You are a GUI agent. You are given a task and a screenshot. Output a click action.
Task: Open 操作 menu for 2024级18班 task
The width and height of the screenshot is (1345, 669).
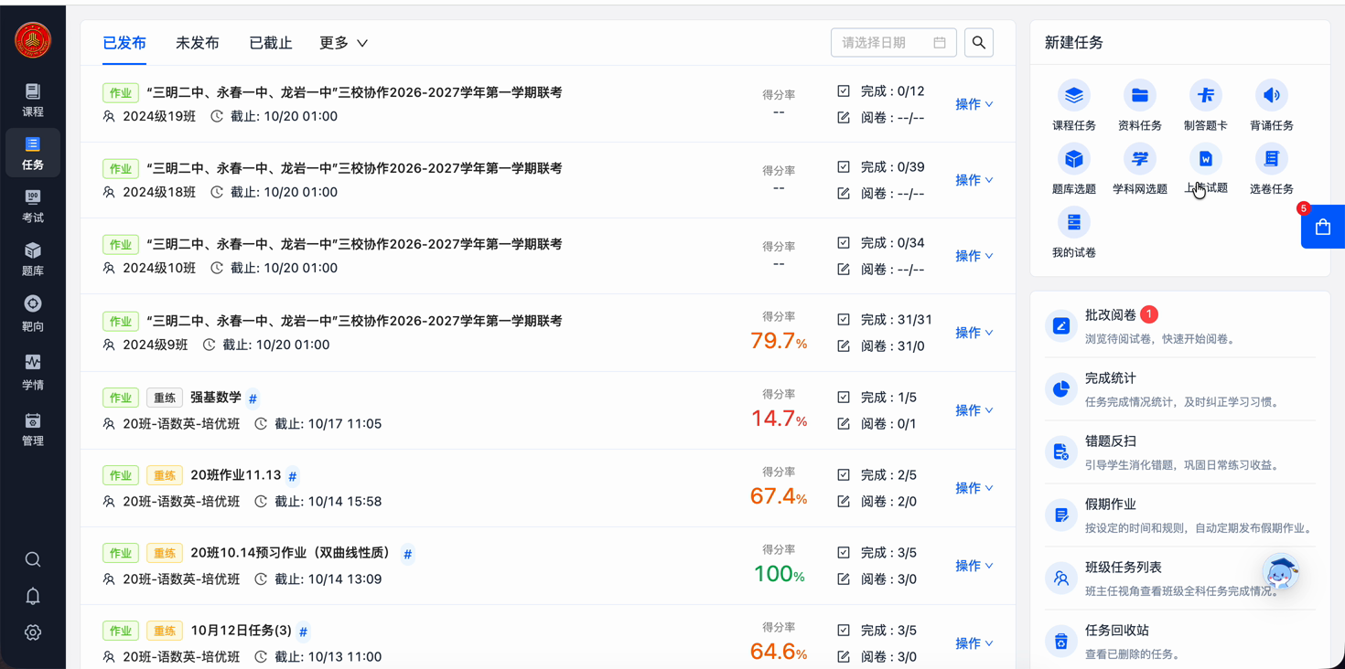[x=974, y=180]
